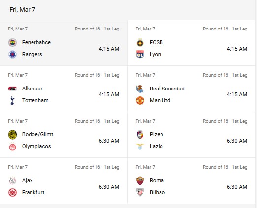Click the Man Utd red crest
Viewport: 257px width, 208px height.
(x=140, y=100)
